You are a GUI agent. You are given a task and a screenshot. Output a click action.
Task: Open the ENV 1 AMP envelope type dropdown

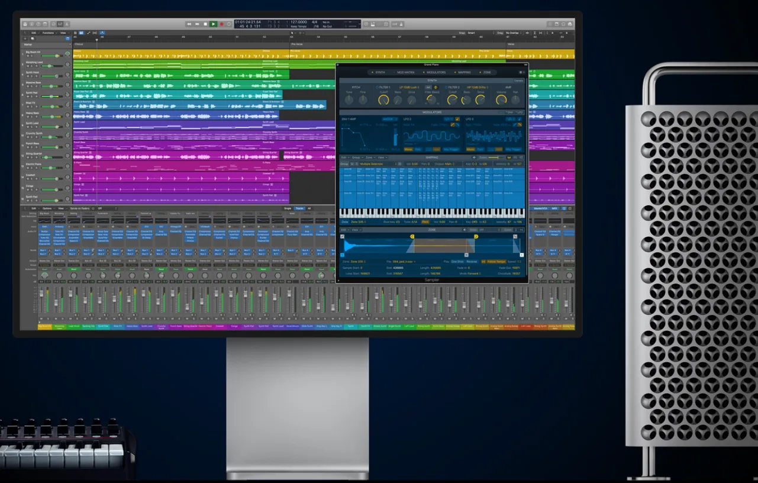390,119
